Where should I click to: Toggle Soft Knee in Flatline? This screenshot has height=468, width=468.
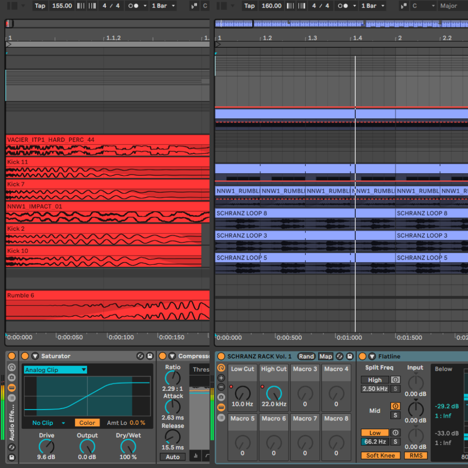click(x=380, y=455)
